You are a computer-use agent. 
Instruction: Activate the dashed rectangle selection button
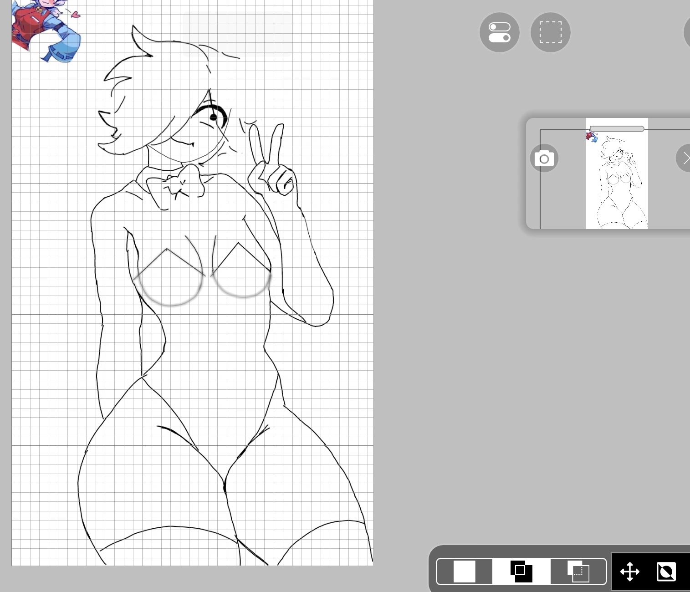(x=551, y=32)
